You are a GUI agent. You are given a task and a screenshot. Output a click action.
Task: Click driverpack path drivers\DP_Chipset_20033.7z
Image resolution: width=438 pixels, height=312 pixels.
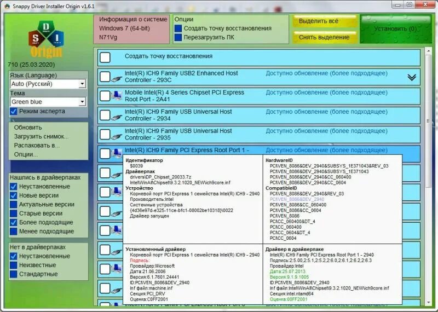(x=160, y=177)
